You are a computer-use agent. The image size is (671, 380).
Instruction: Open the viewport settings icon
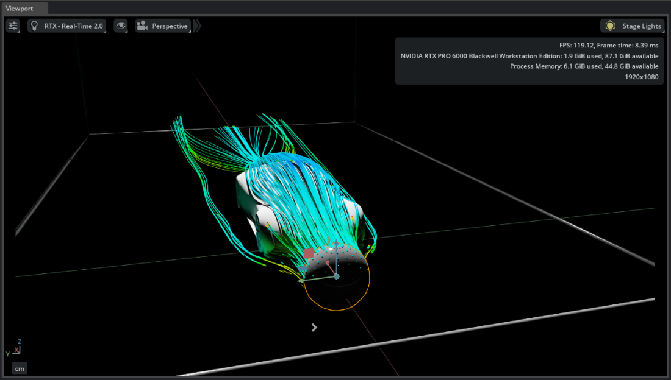click(12, 26)
